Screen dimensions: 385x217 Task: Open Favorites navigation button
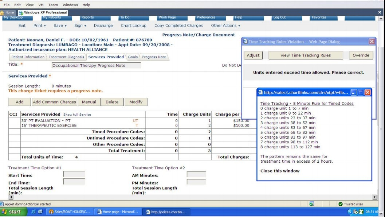click(x=324, y=18)
